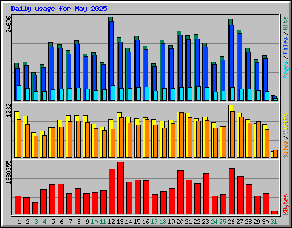Click green weekend day label 18
The image size is (292, 228).
(x=163, y=222)
